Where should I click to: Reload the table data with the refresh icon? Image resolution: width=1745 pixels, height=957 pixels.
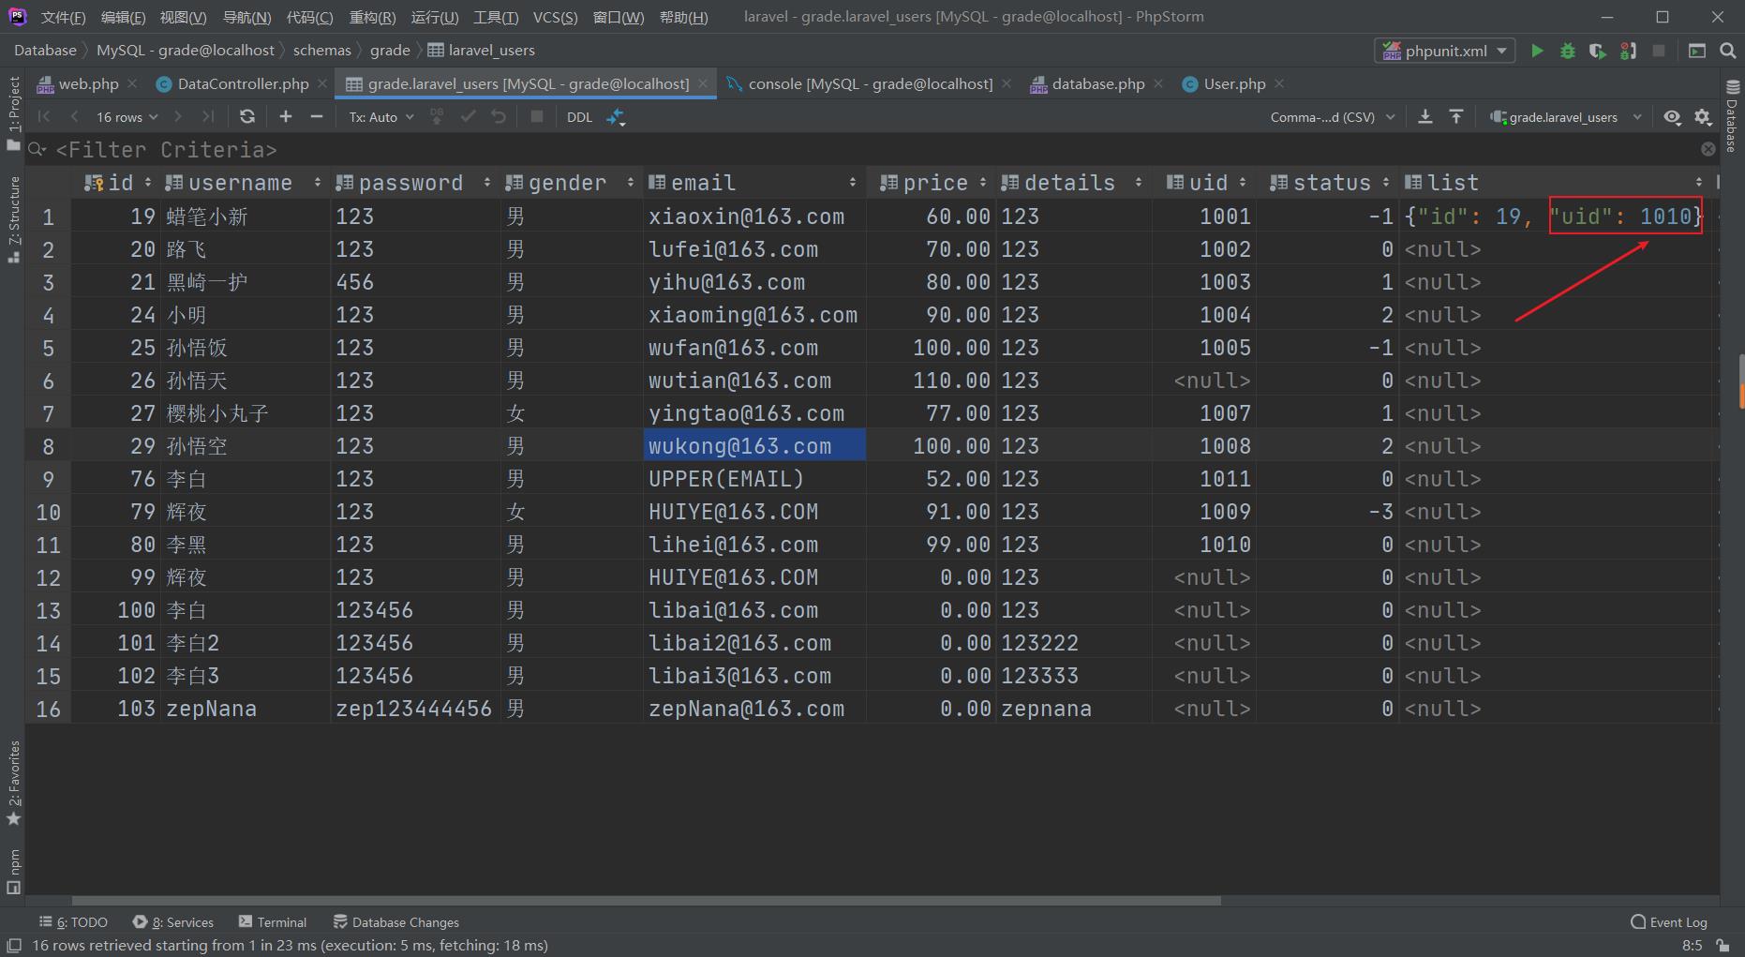[x=247, y=116]
